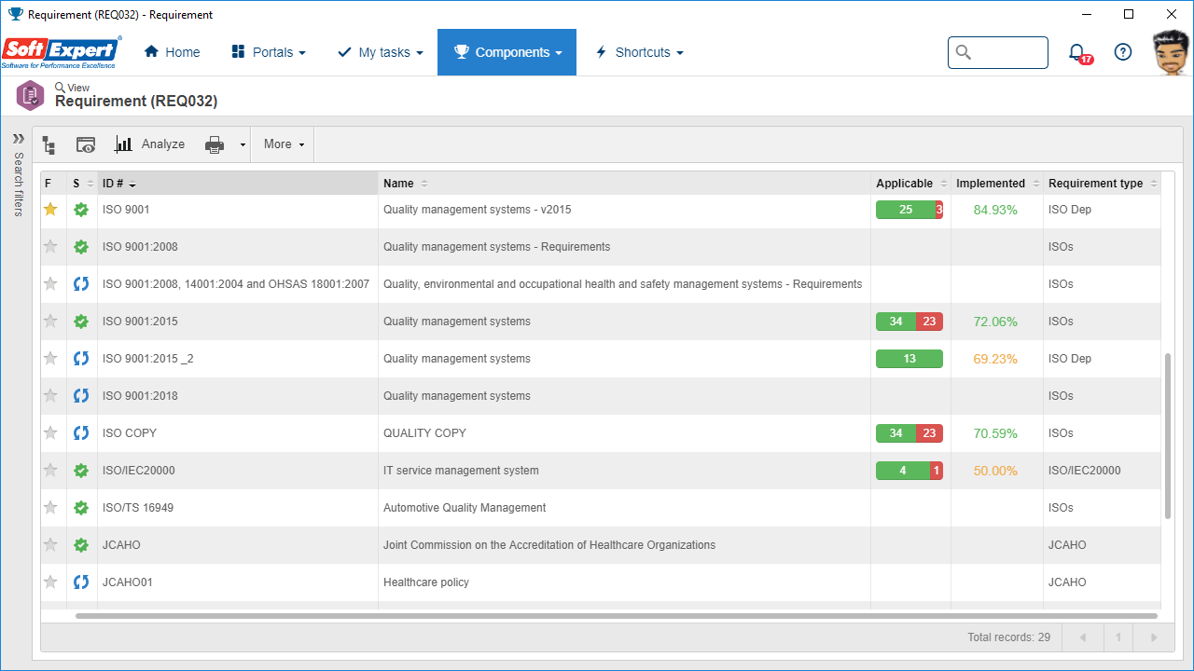Go to Home
Screen dimensions: 1194x671
[173, 52]
